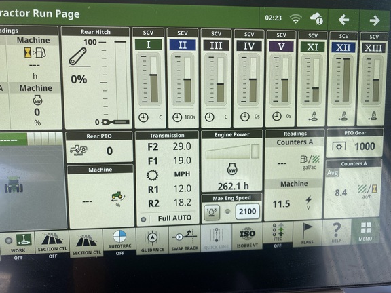The width and height of the screenshot is (391, 293).
Task: Toggle AUTOTRAC on or off
Action: point(119,242)
